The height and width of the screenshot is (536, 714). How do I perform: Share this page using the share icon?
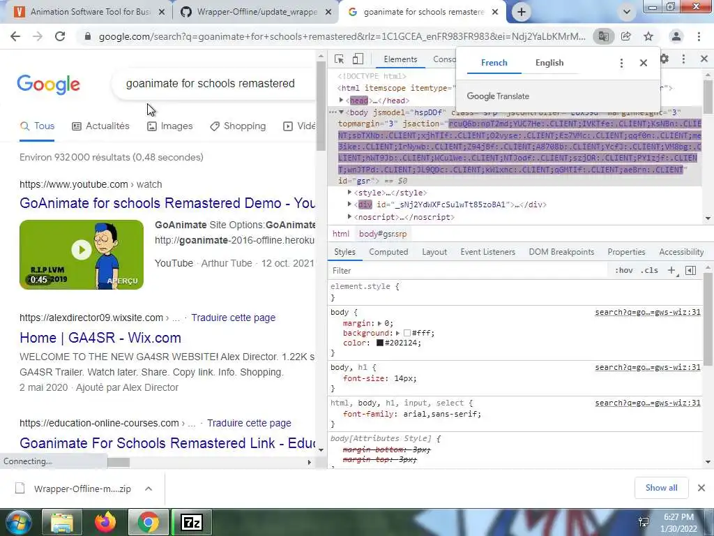pos(626,36)
